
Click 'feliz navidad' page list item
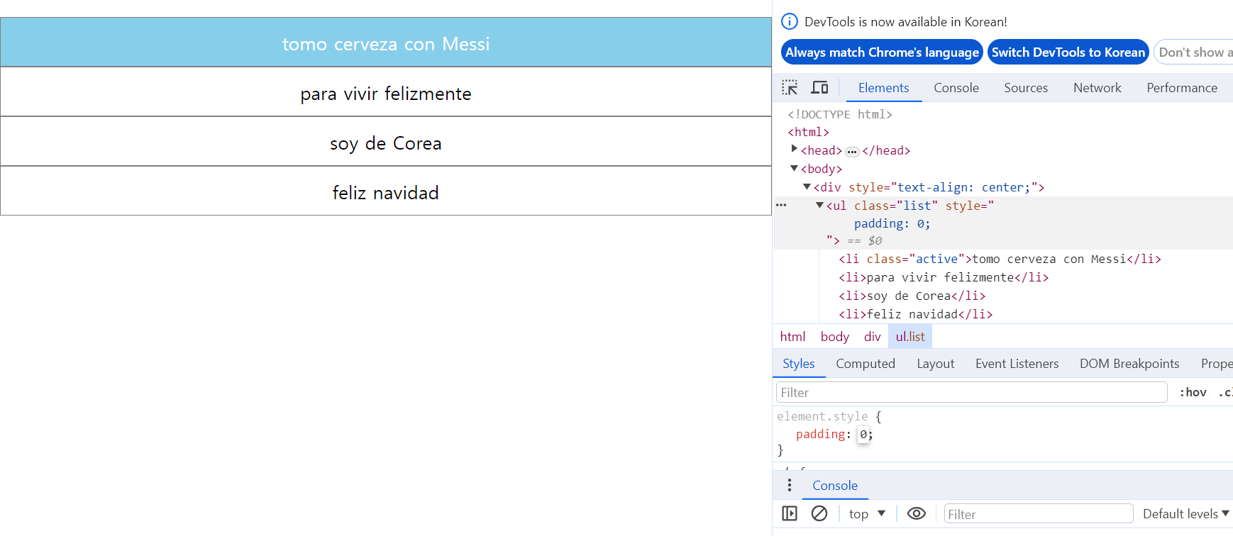[386, 191]
